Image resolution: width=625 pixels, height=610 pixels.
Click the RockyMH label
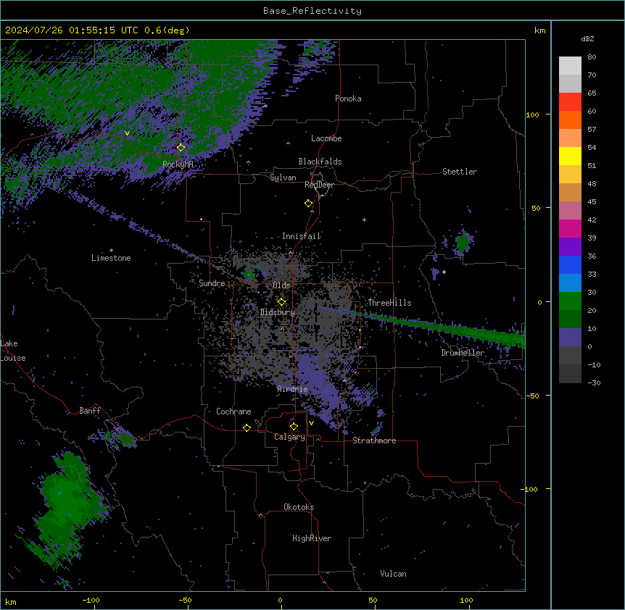pos(178,164)
